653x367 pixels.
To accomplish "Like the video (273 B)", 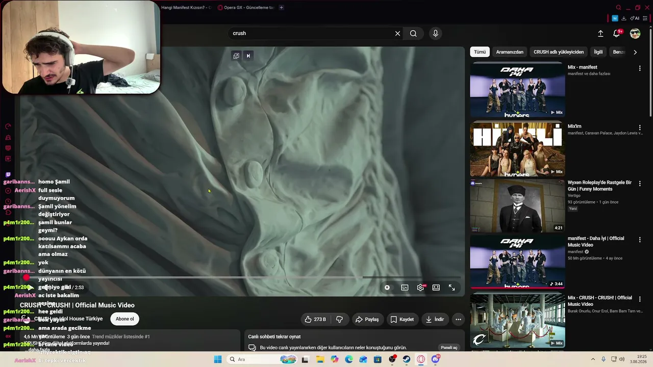I will tap(315, 320).
